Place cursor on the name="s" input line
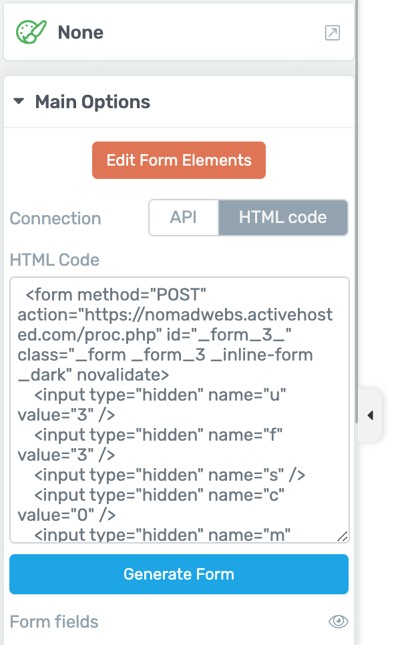Image resolution: width=398 pixels, height=645 pixels. pos(170,475)
